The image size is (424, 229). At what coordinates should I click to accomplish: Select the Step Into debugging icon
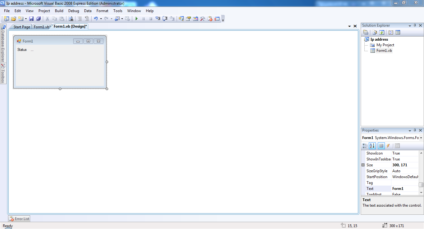coord(158,19)
